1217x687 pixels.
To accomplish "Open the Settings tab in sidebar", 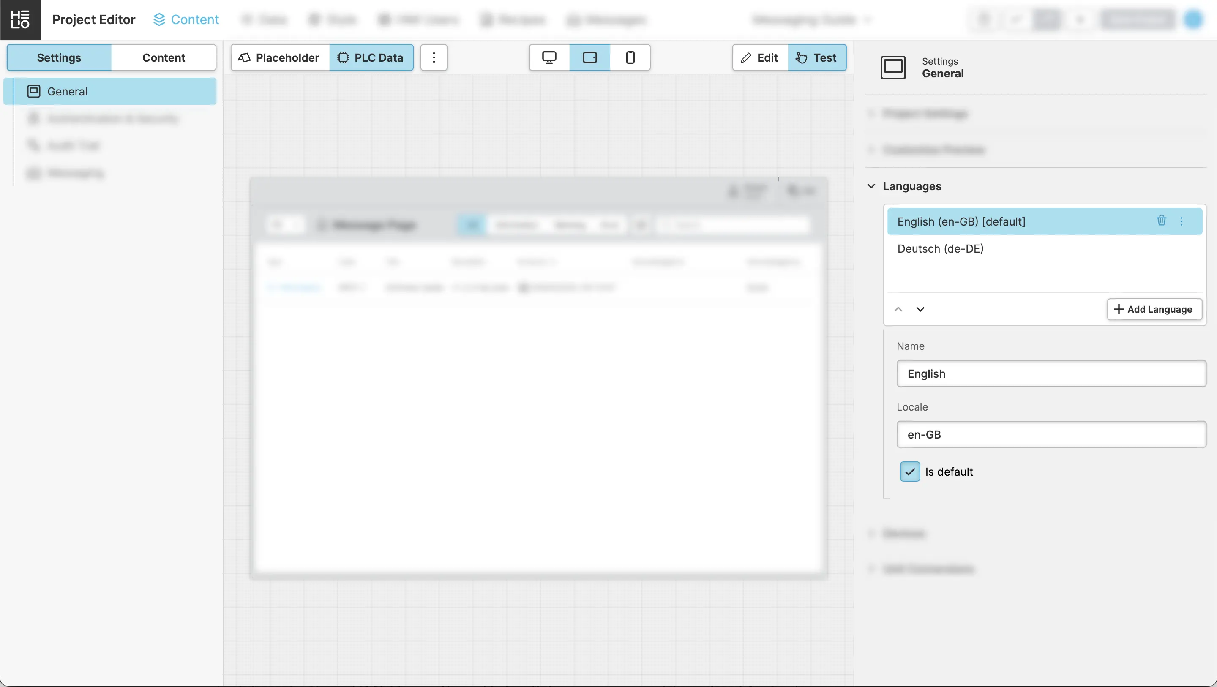I will point(59,57).
